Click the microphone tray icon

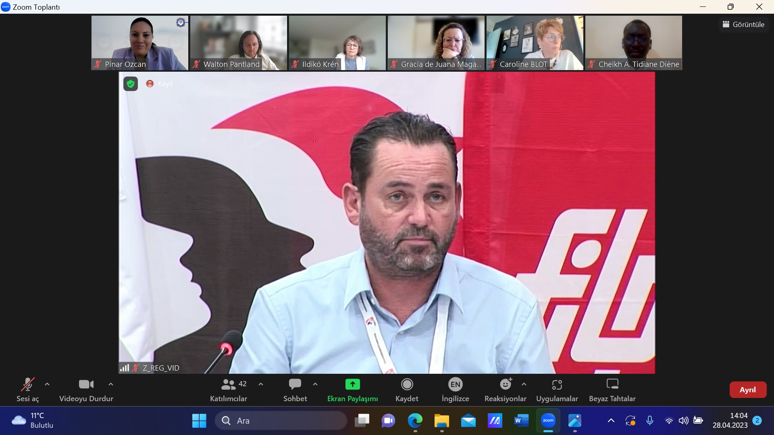click(650, 420)
